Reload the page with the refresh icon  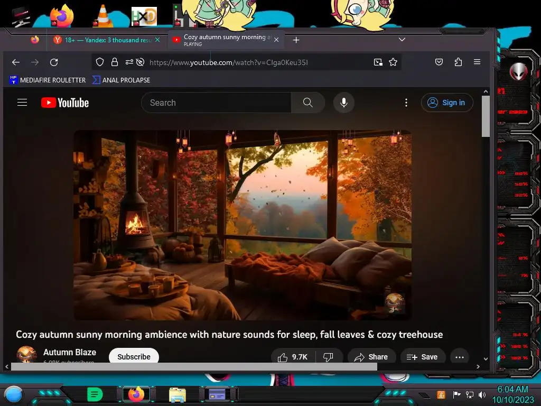point(54,62)
